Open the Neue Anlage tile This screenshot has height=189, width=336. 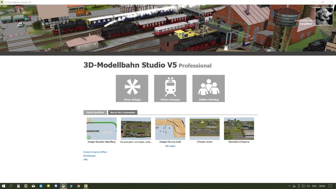point(132,88)
